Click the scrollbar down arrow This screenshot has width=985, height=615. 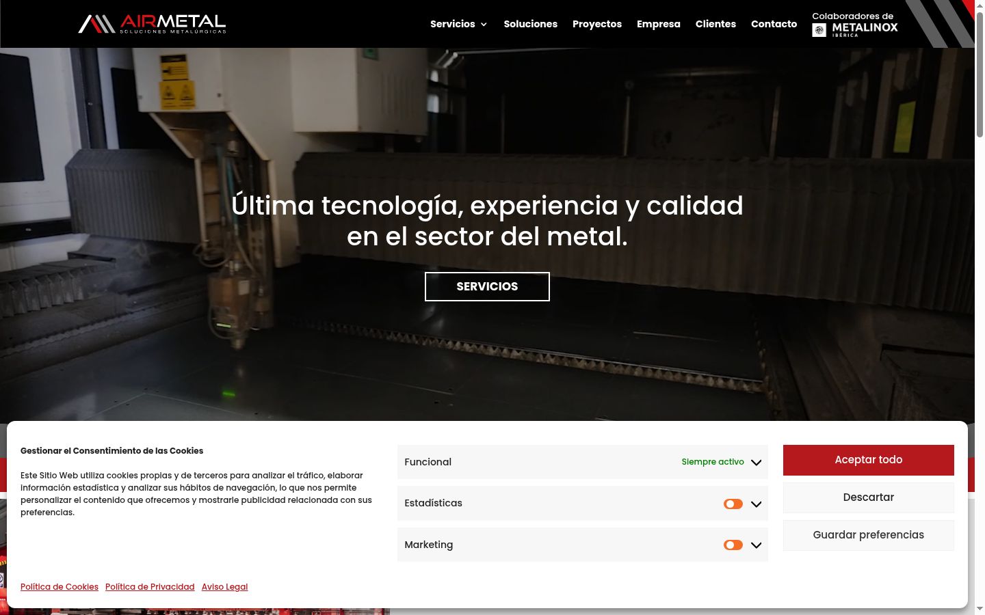coord(980,609)
